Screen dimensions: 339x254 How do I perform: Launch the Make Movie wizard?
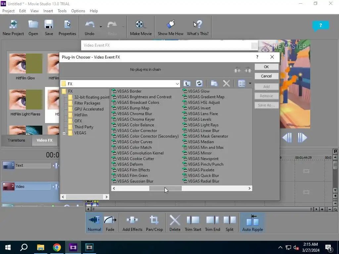141,28
